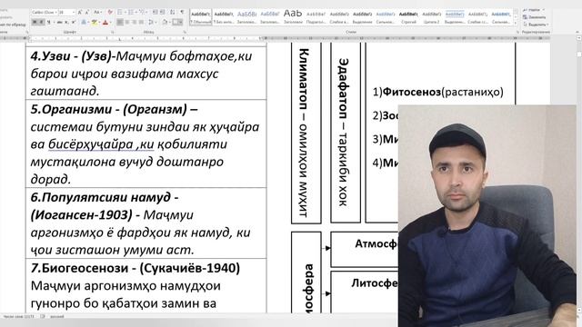Justify the paragraph text

[142, 22]
